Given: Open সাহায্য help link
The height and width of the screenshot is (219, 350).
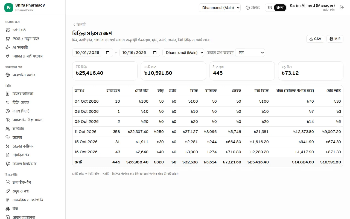Looking at the screenshot, I should click(x=253, y=8).
